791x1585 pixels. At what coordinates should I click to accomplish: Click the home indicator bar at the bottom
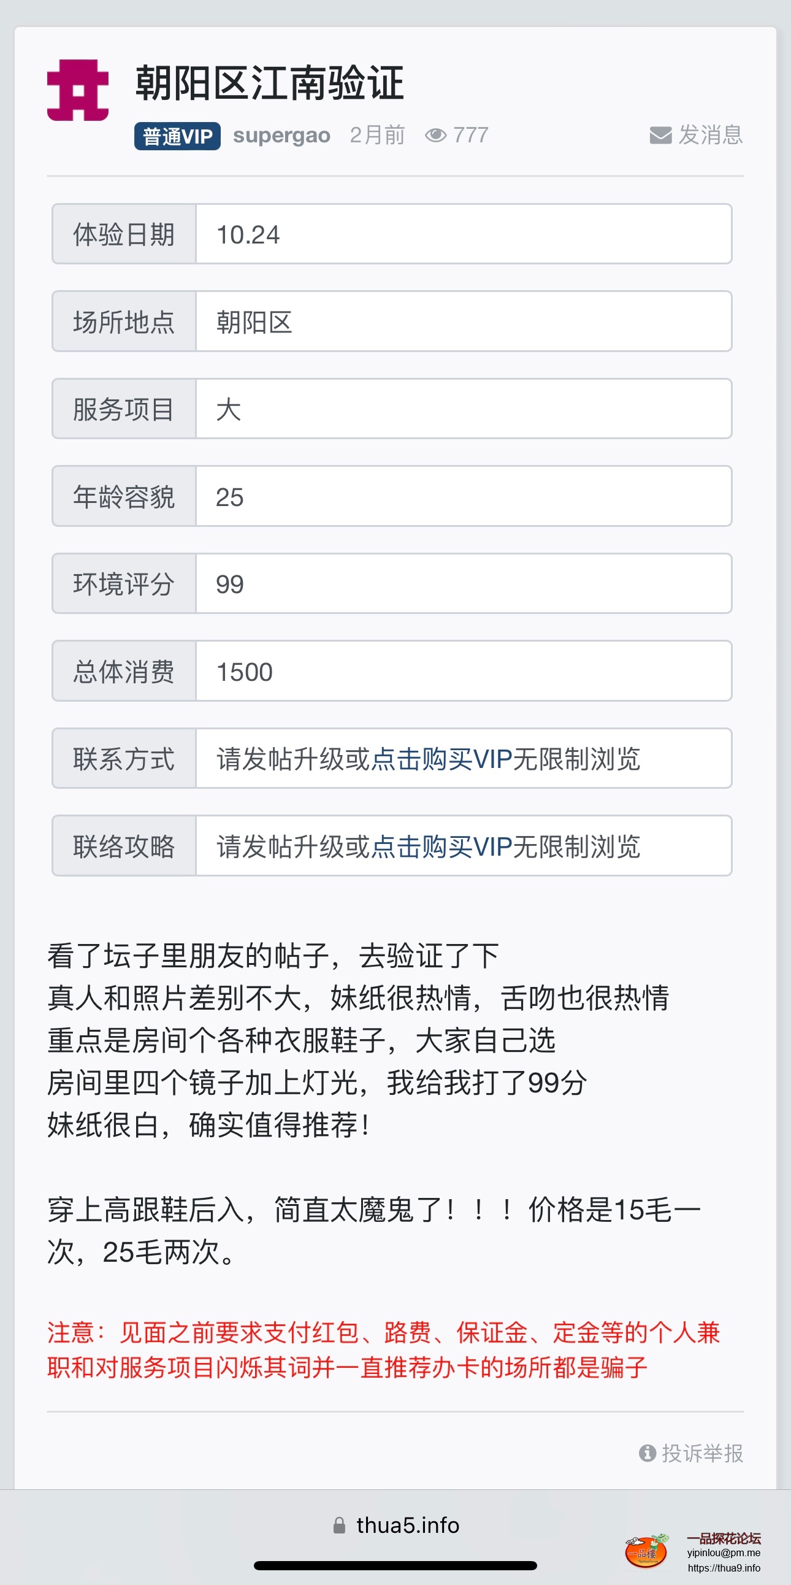pyautogui.click(x=395, y=1565)
